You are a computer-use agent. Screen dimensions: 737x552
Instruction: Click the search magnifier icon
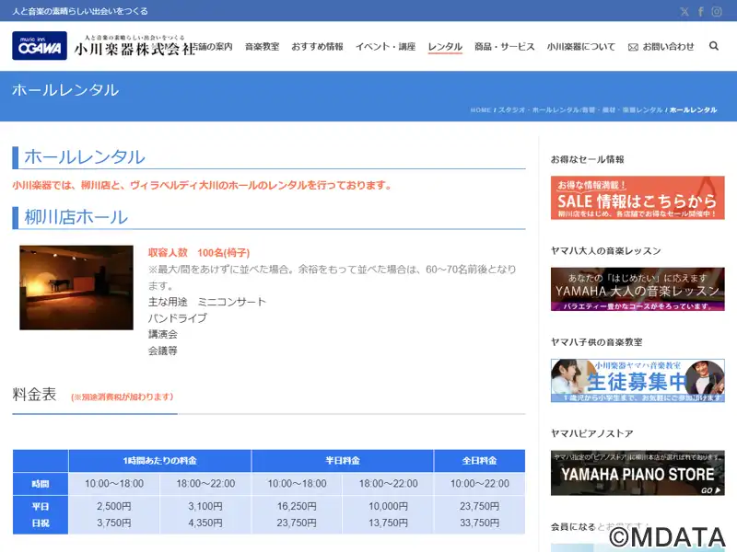tap(713, 46)
